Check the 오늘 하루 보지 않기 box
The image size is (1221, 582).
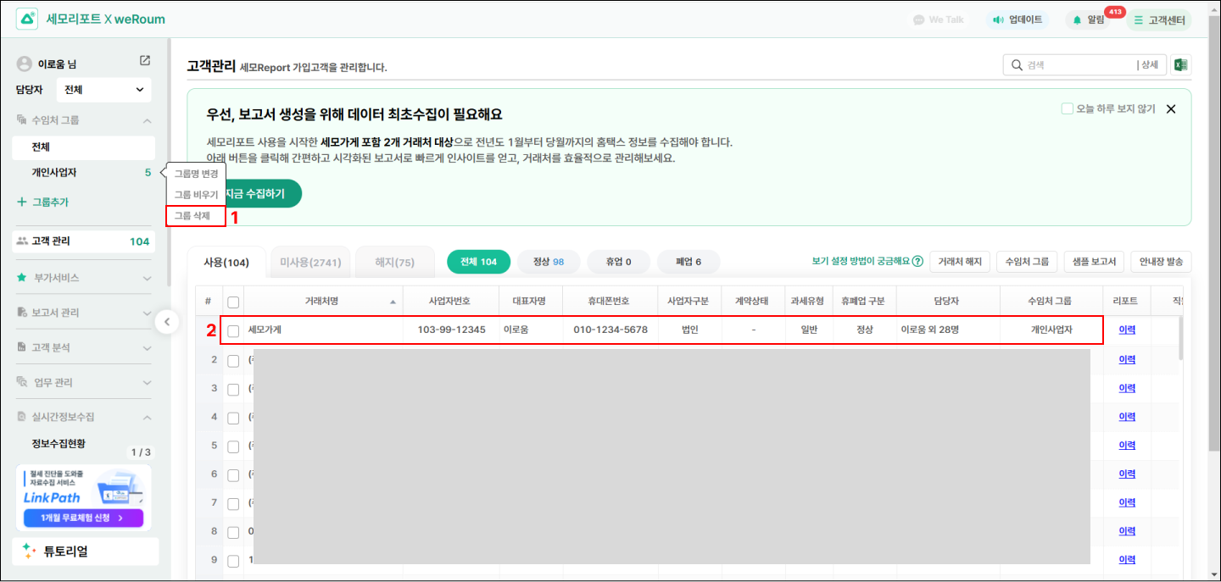tap(1068, 108)
